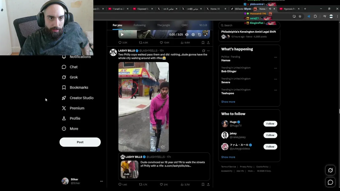Follow the Hugo account
Viewport: 340px width, 191px height.
click(x=270, y=124)
